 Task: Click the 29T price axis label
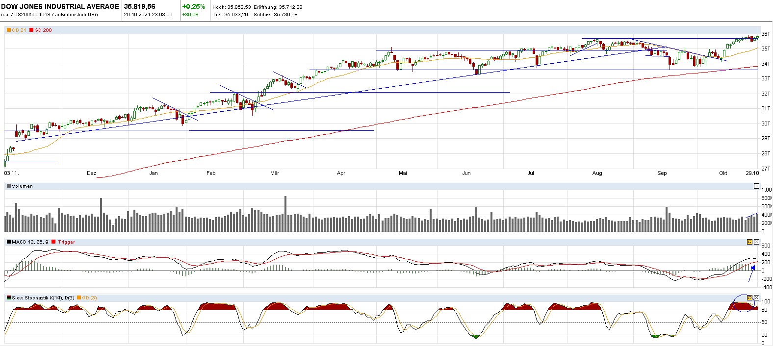point(766,139)
